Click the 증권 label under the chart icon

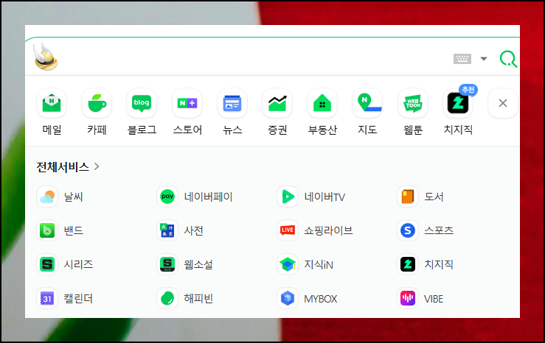point(277,130)
